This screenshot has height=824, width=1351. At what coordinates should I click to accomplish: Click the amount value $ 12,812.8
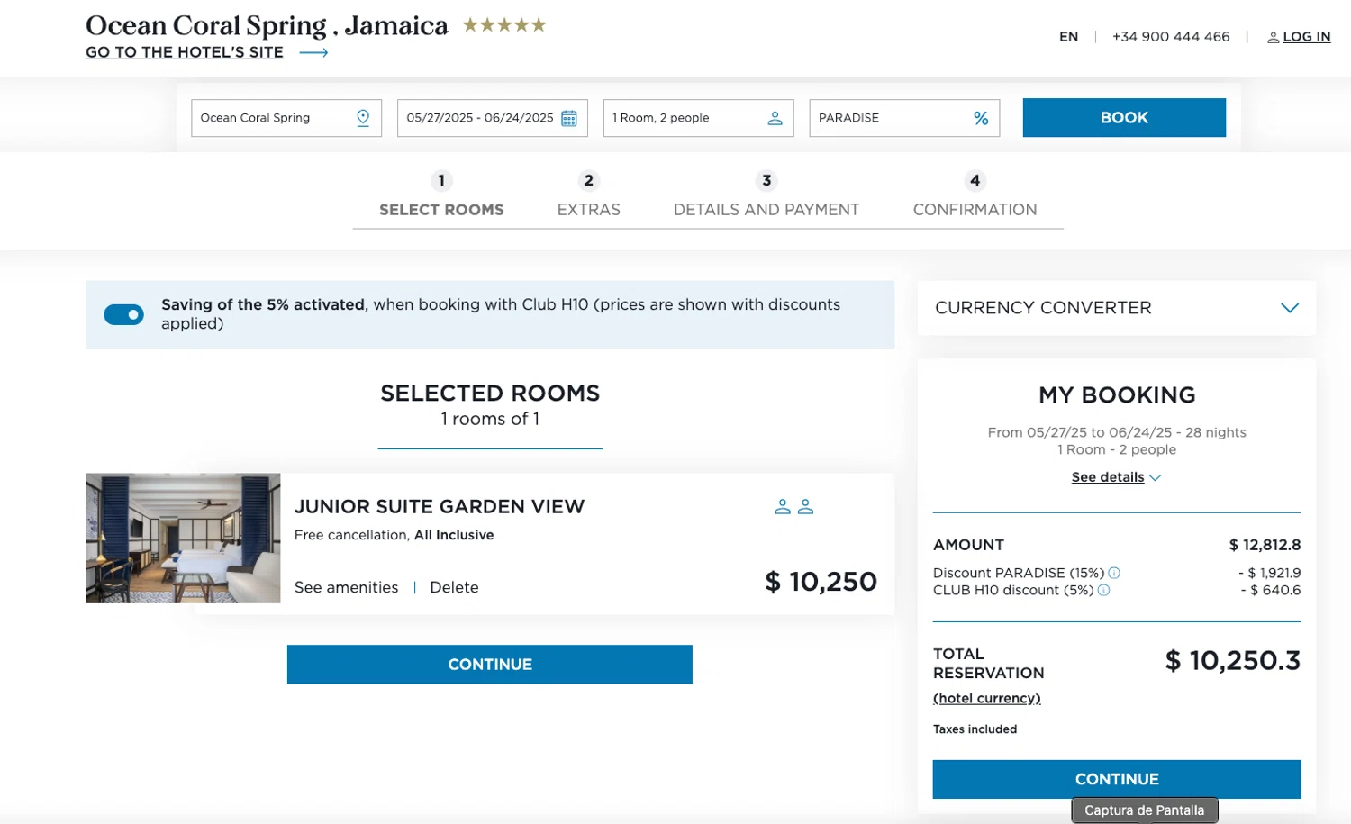[1265, 545]
